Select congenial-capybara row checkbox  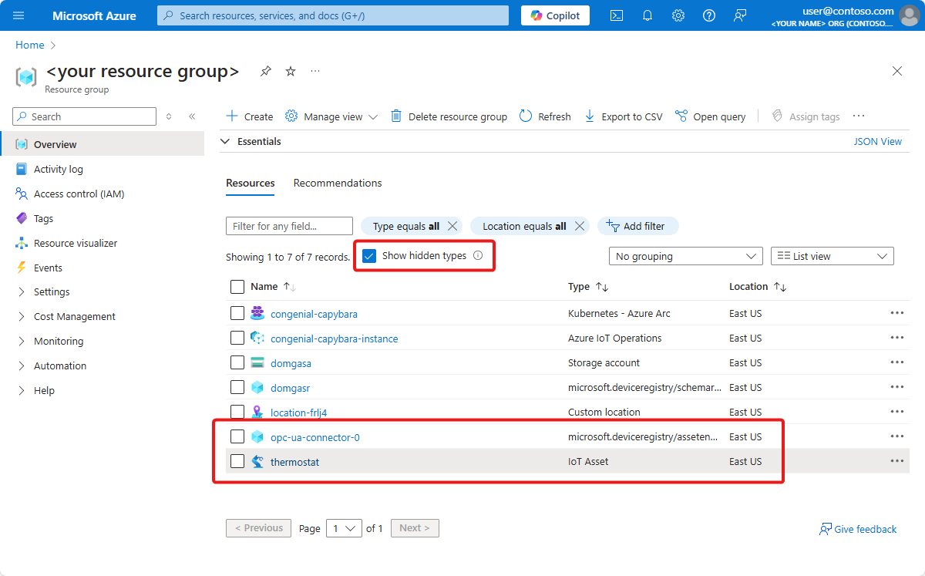[x=237, y=314]
